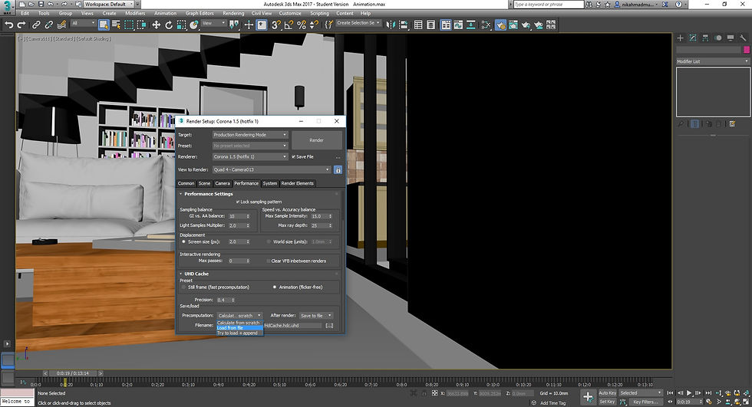Open the Align tool
752x407 pixels.
tap(403, 25)
